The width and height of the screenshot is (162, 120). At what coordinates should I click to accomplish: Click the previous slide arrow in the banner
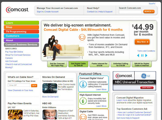click(x=138, y=55)
